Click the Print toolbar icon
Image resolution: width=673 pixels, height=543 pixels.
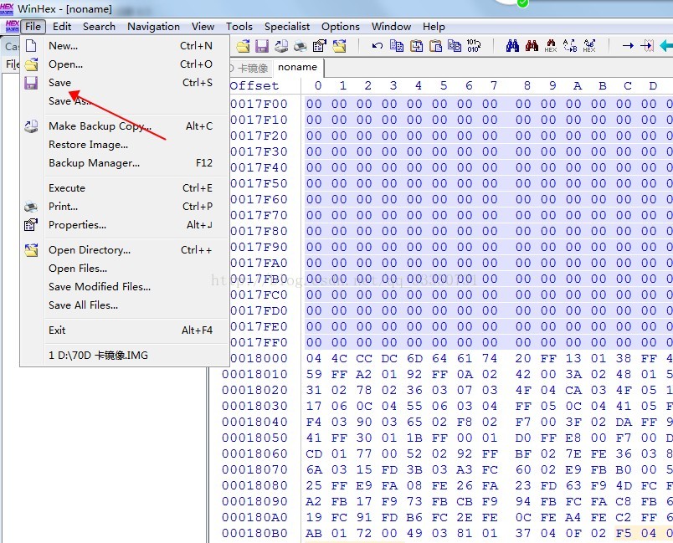(300, 46)
